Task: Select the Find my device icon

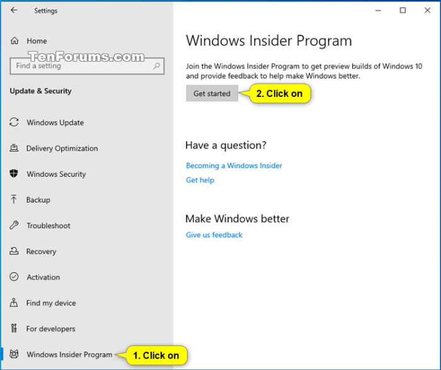Action: pos(14,303)
